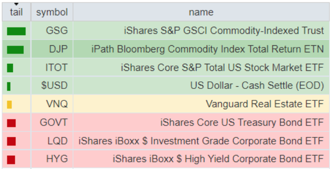The height and width of the screenshot is (169, 332).
Task: Select the GSG symbol cell
Action: tap(52, 30)
